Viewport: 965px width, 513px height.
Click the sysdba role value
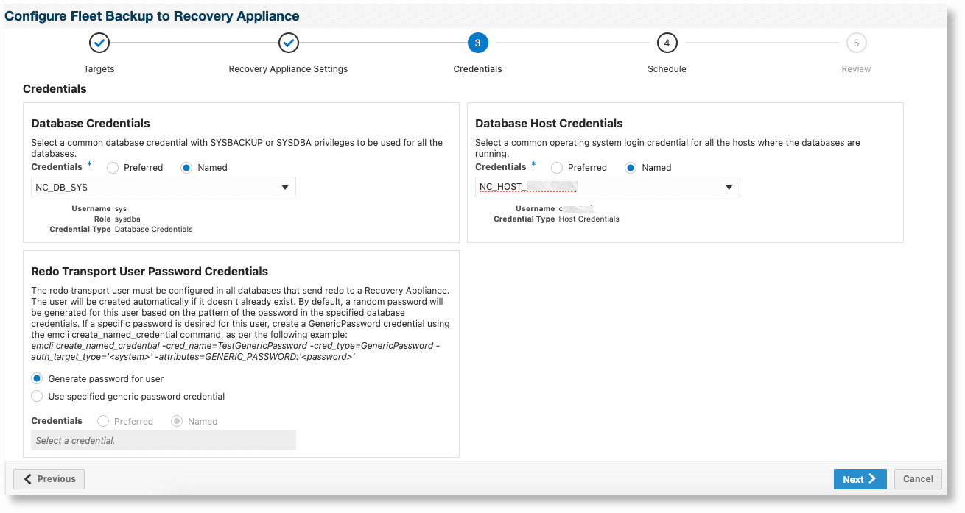point(127,219)
